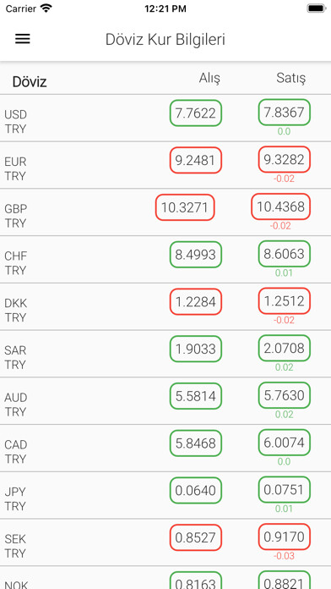Tap AUD buy rate 5.5814

pos(196,396)
